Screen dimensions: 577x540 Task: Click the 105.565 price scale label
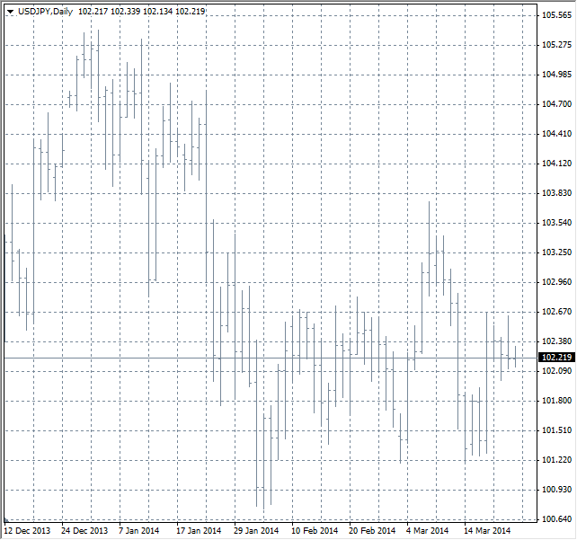point(557,15)
